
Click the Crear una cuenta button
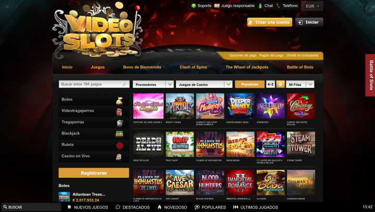tap(270, 22)
